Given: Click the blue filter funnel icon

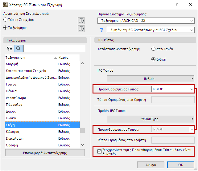Looking at the screenshot, I should tap(102, 30).
